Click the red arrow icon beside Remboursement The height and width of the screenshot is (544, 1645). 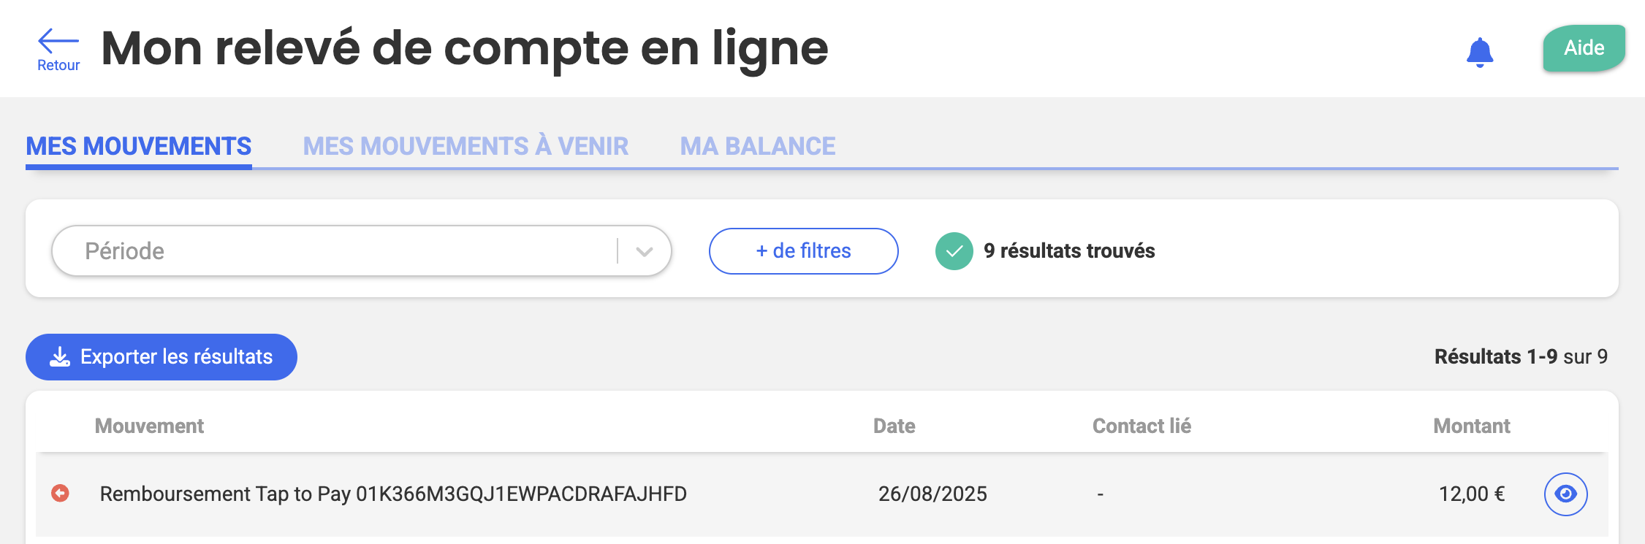60,494
